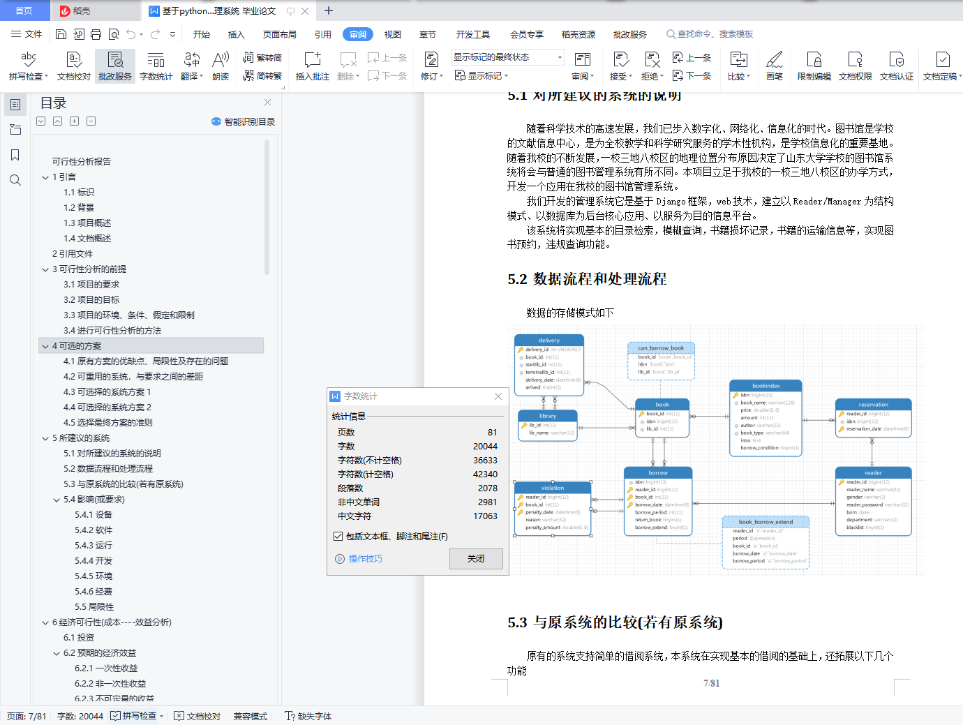Convert text with 繁转简 button

coord(262,57)
